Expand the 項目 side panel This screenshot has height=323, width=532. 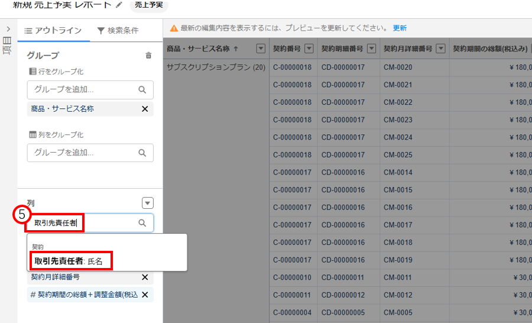(x=7, y=29)
